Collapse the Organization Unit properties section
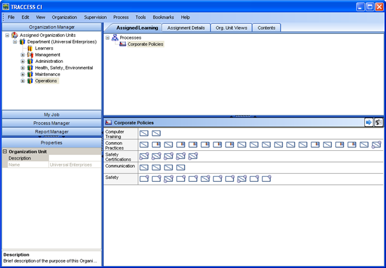This screenshot has height=268, width=386. 5,151
